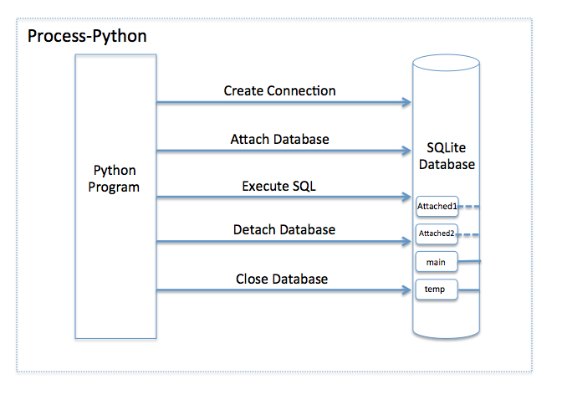Select the main database box

(x=437, y=262)
